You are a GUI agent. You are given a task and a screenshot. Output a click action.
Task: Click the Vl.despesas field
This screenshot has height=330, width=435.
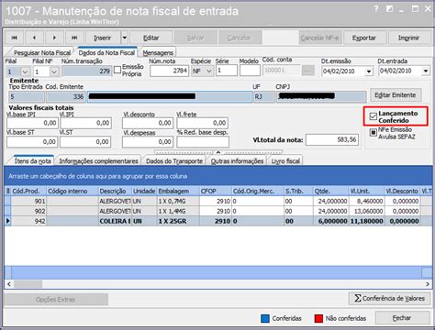coord(148,142)
